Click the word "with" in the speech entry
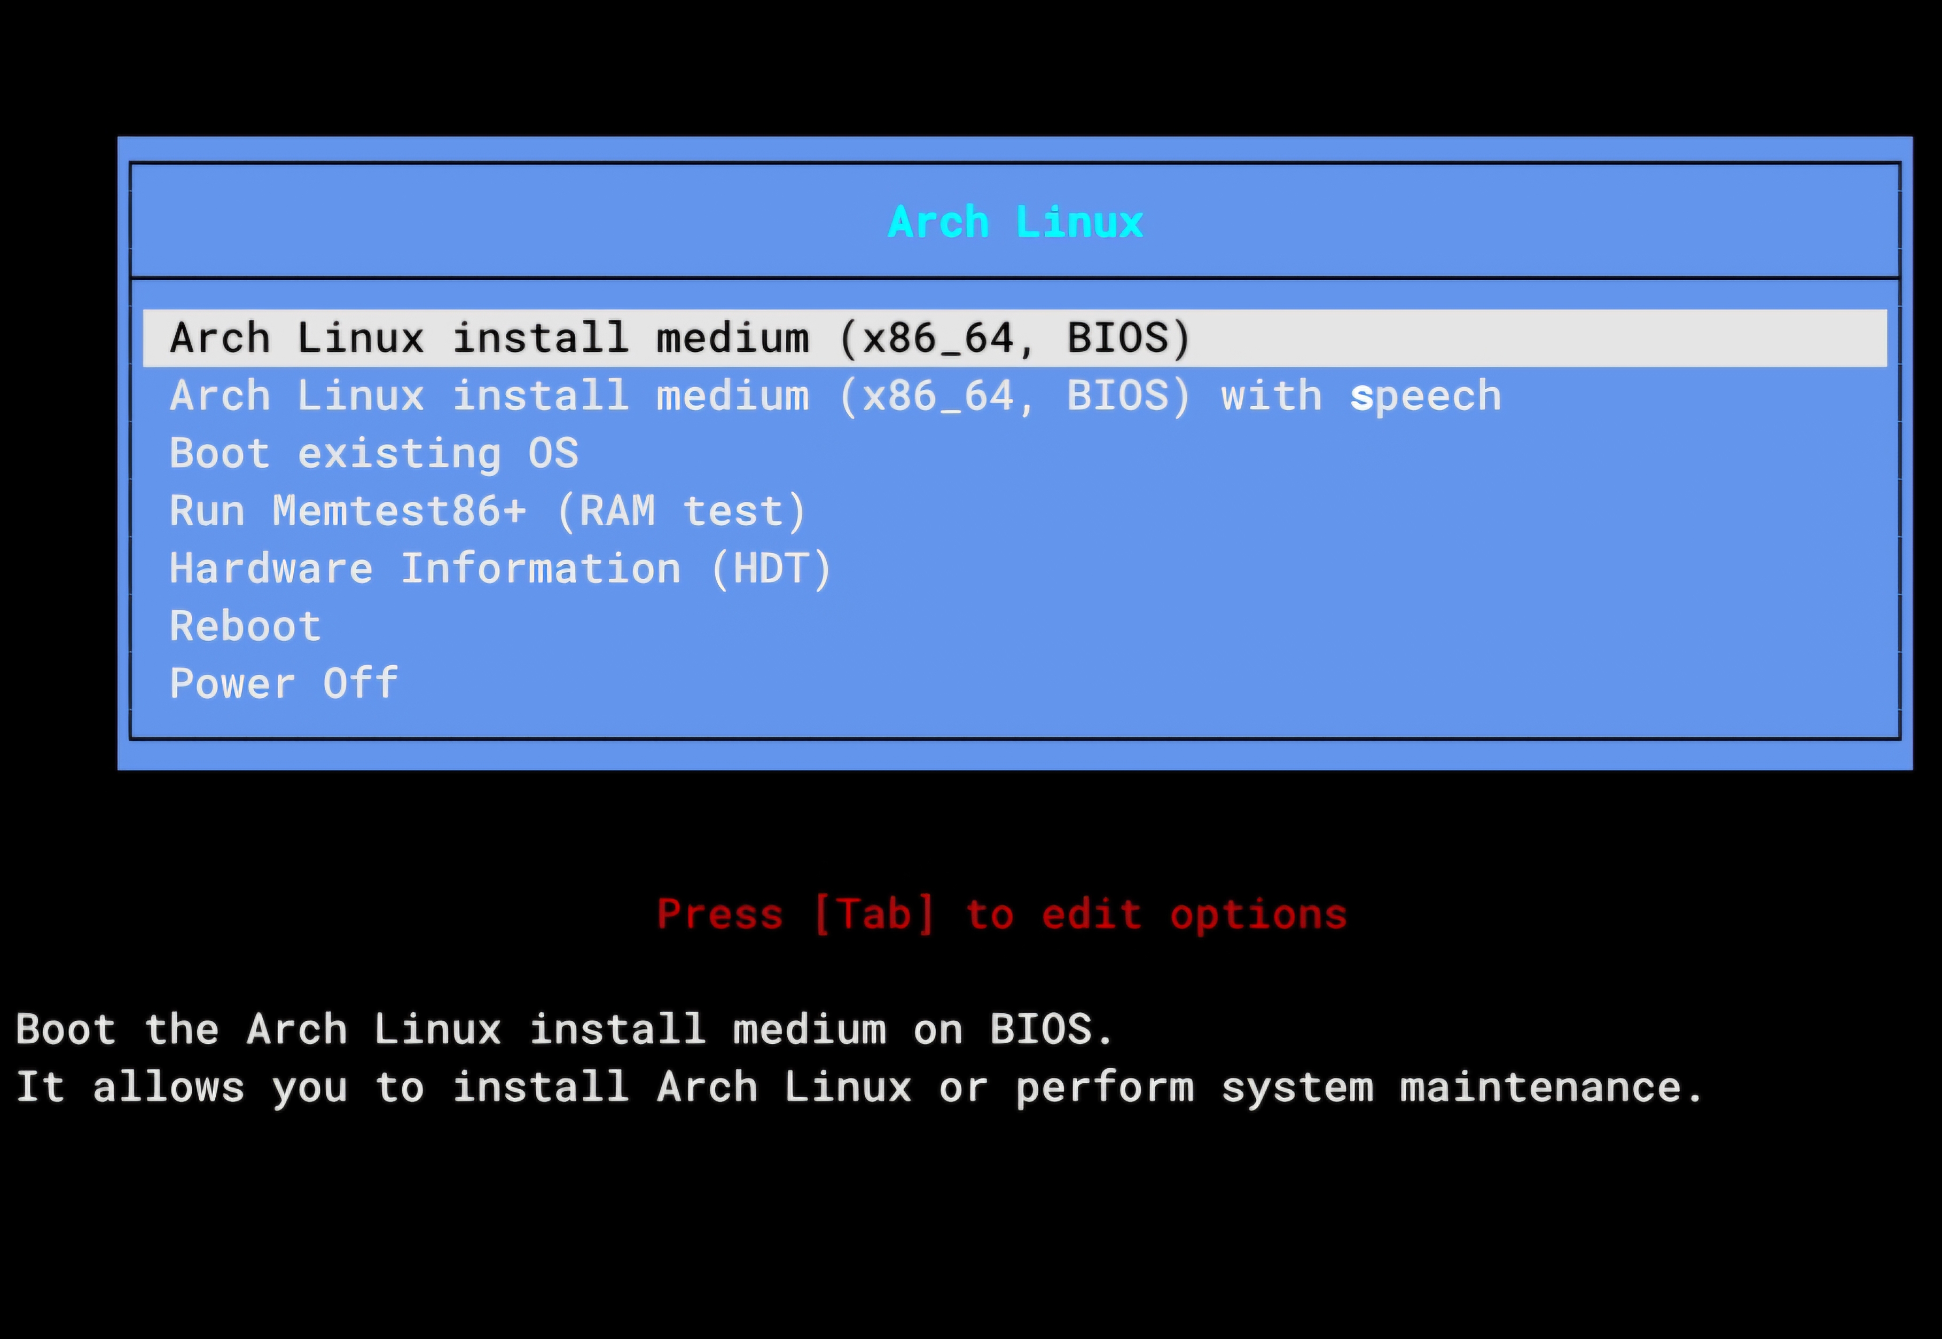 [x=1271, y=396]
